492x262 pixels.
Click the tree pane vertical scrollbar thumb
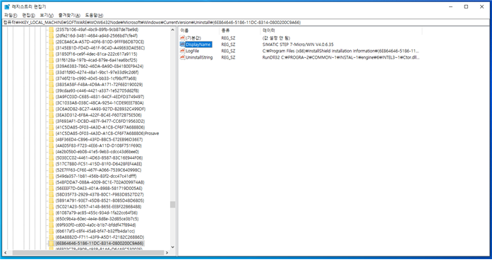coord(172,205)
